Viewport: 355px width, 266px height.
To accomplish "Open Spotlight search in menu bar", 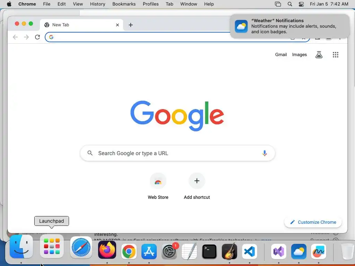I will [x=289, y=4].
